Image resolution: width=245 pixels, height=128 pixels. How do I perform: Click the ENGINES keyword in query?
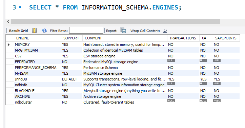pos(165,7)
